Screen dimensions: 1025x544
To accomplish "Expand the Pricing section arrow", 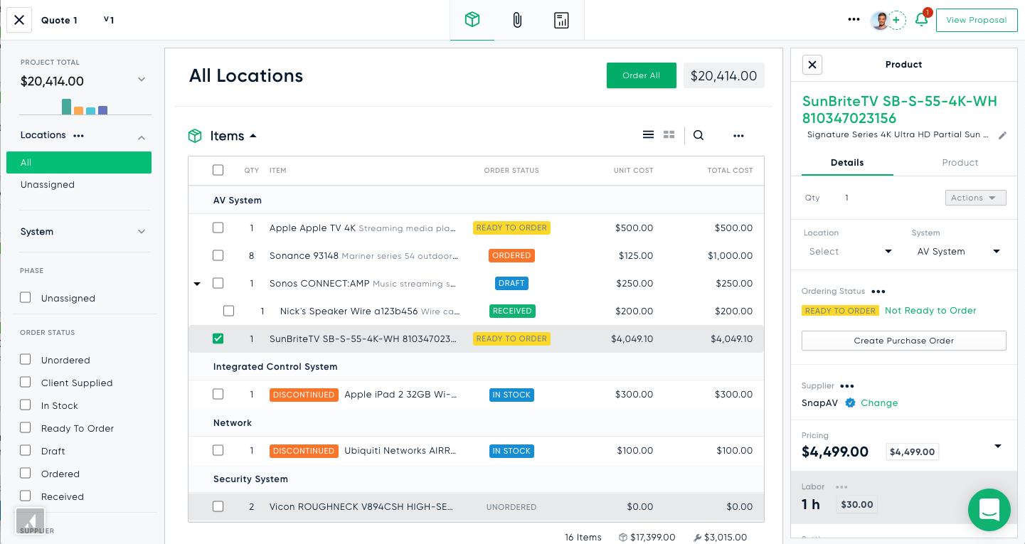I will pos(998,447).
